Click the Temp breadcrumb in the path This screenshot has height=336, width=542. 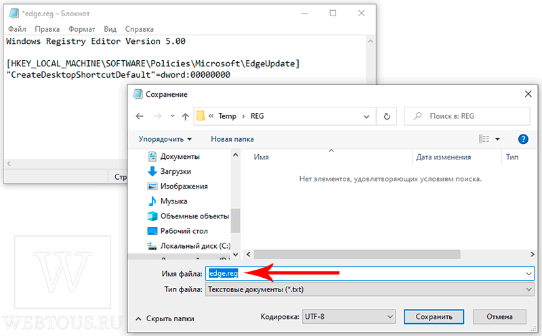[227, 116]
